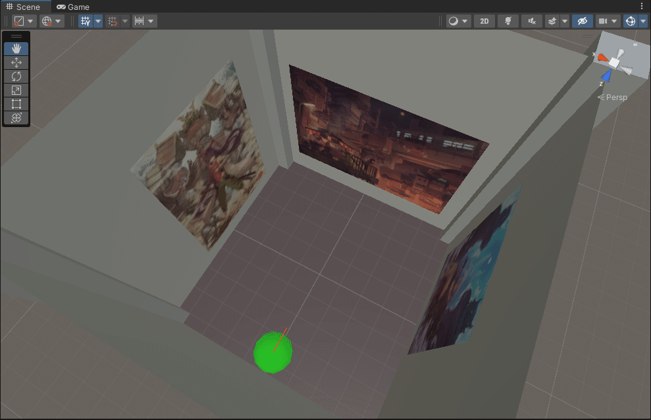The height and width of the screenshot is (420, 651).
Task: Switch to the Game tab
Action: coord(73,7)
